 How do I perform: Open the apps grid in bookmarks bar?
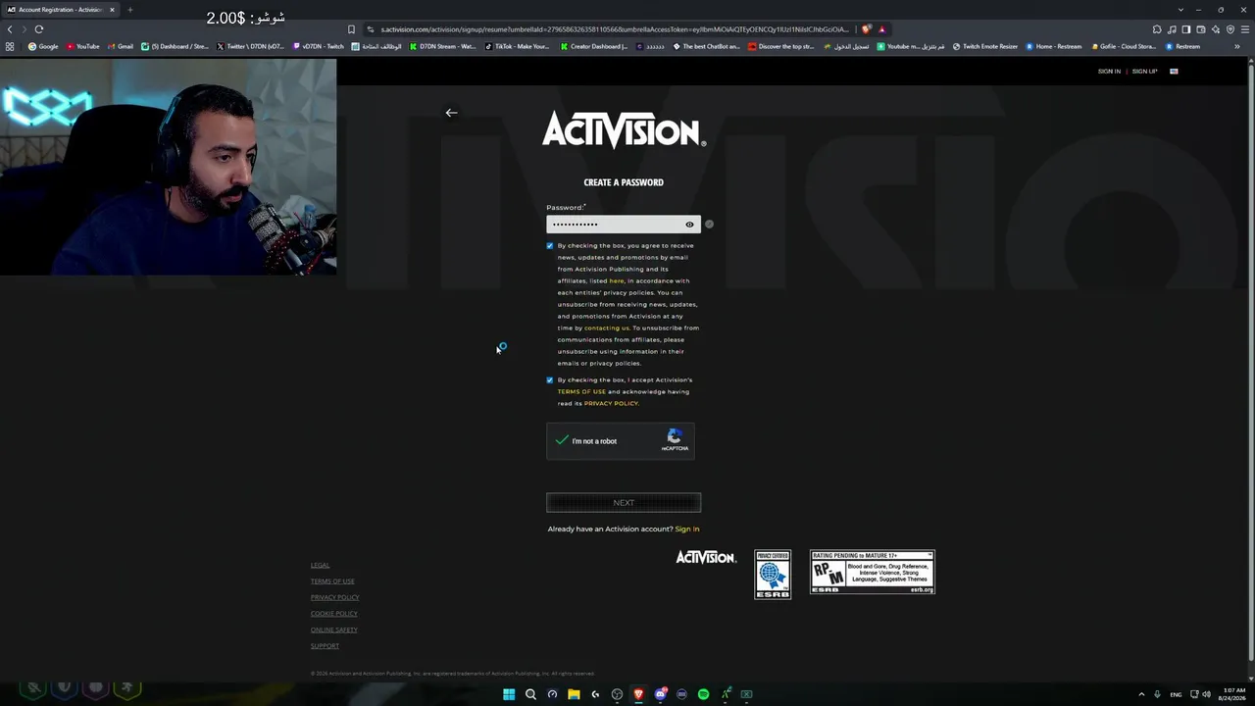[10, 46]
